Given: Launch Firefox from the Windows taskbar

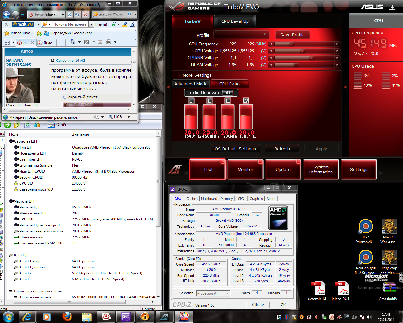Looking at the screenshot, I should click(x=67, y=316).
